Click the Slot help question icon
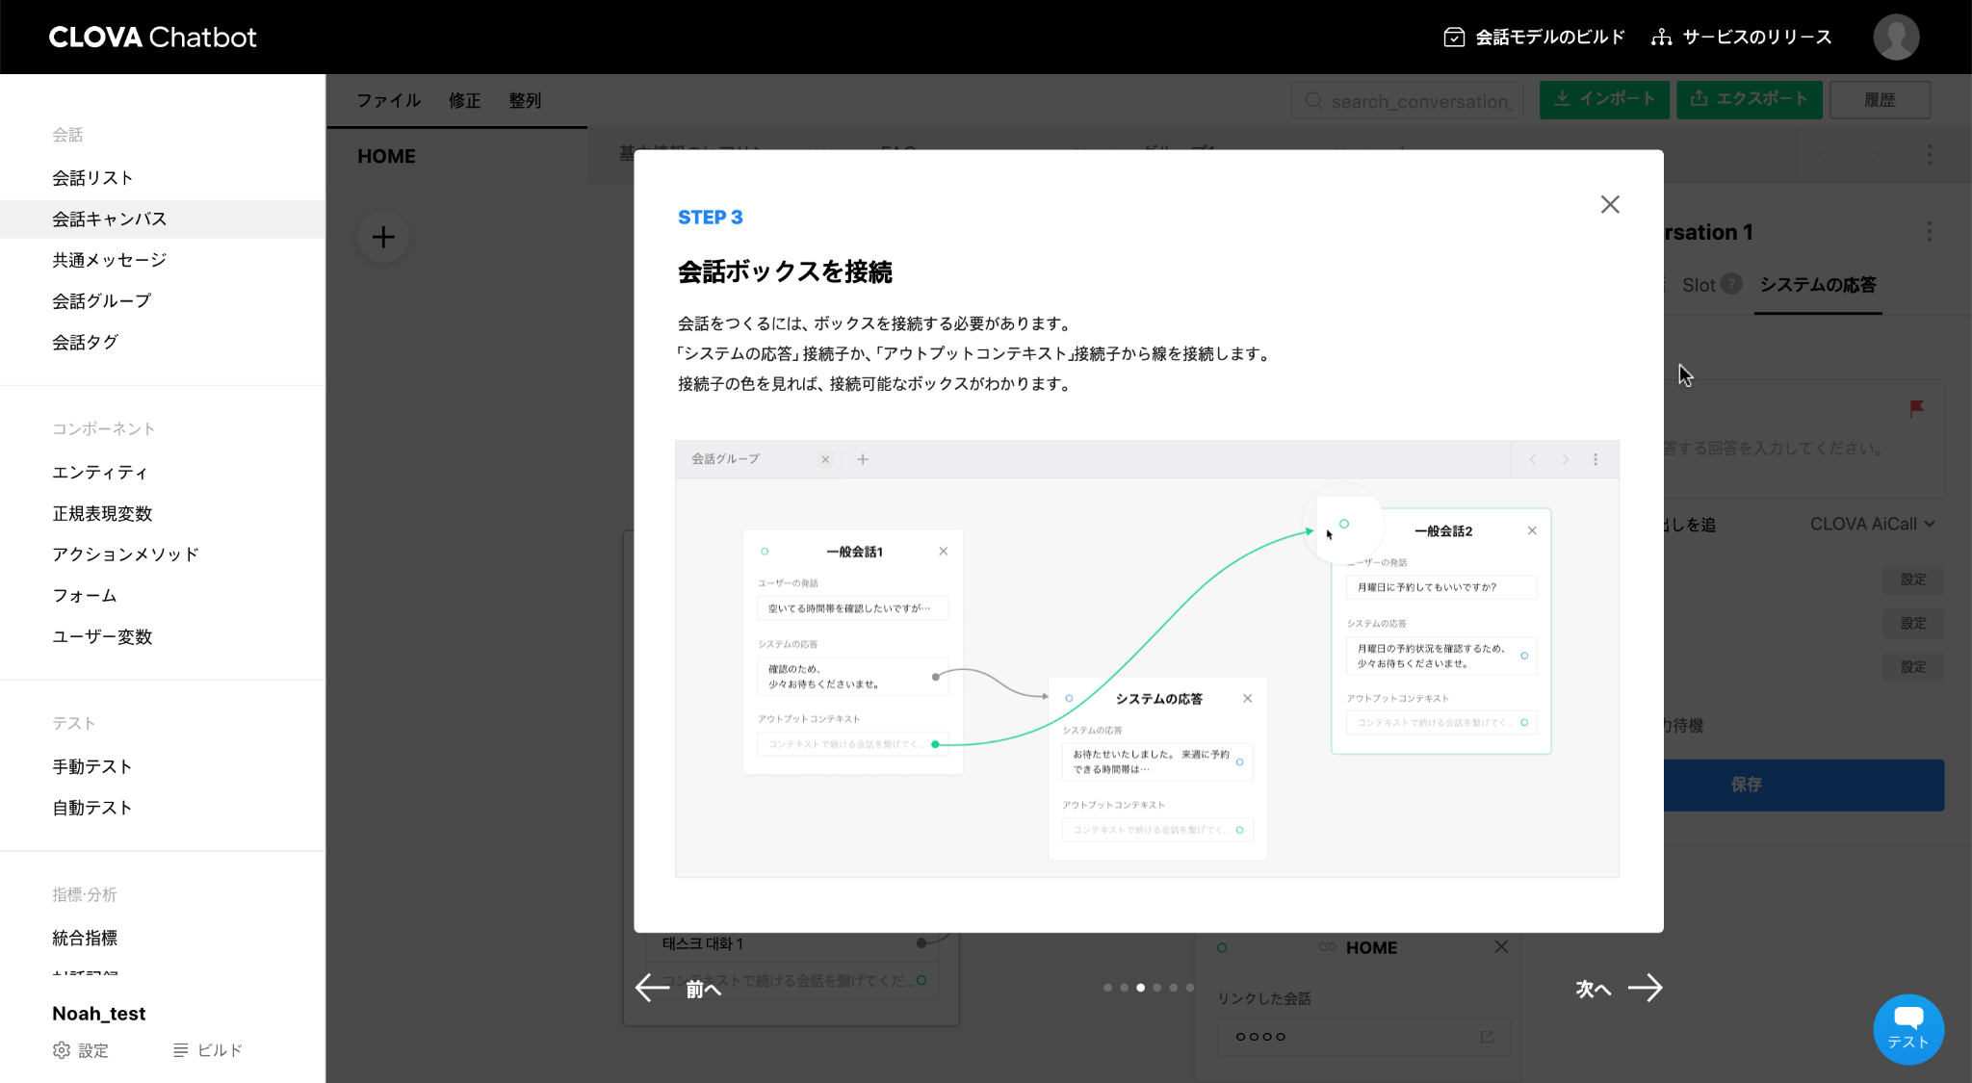 (x=1731, y=284)
